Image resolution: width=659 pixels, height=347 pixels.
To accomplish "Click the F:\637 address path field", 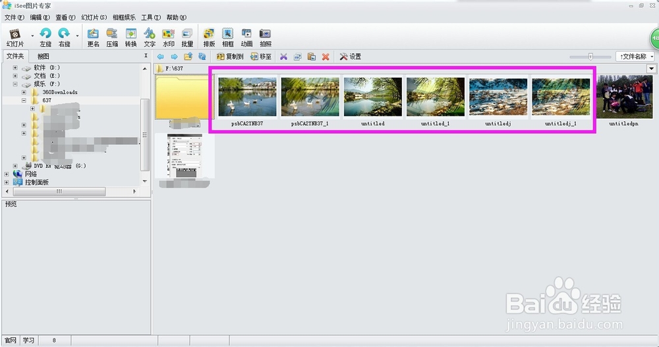I will coord(400,68).
